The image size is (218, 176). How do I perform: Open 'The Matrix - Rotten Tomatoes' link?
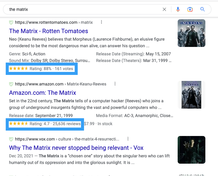point(48,31)
